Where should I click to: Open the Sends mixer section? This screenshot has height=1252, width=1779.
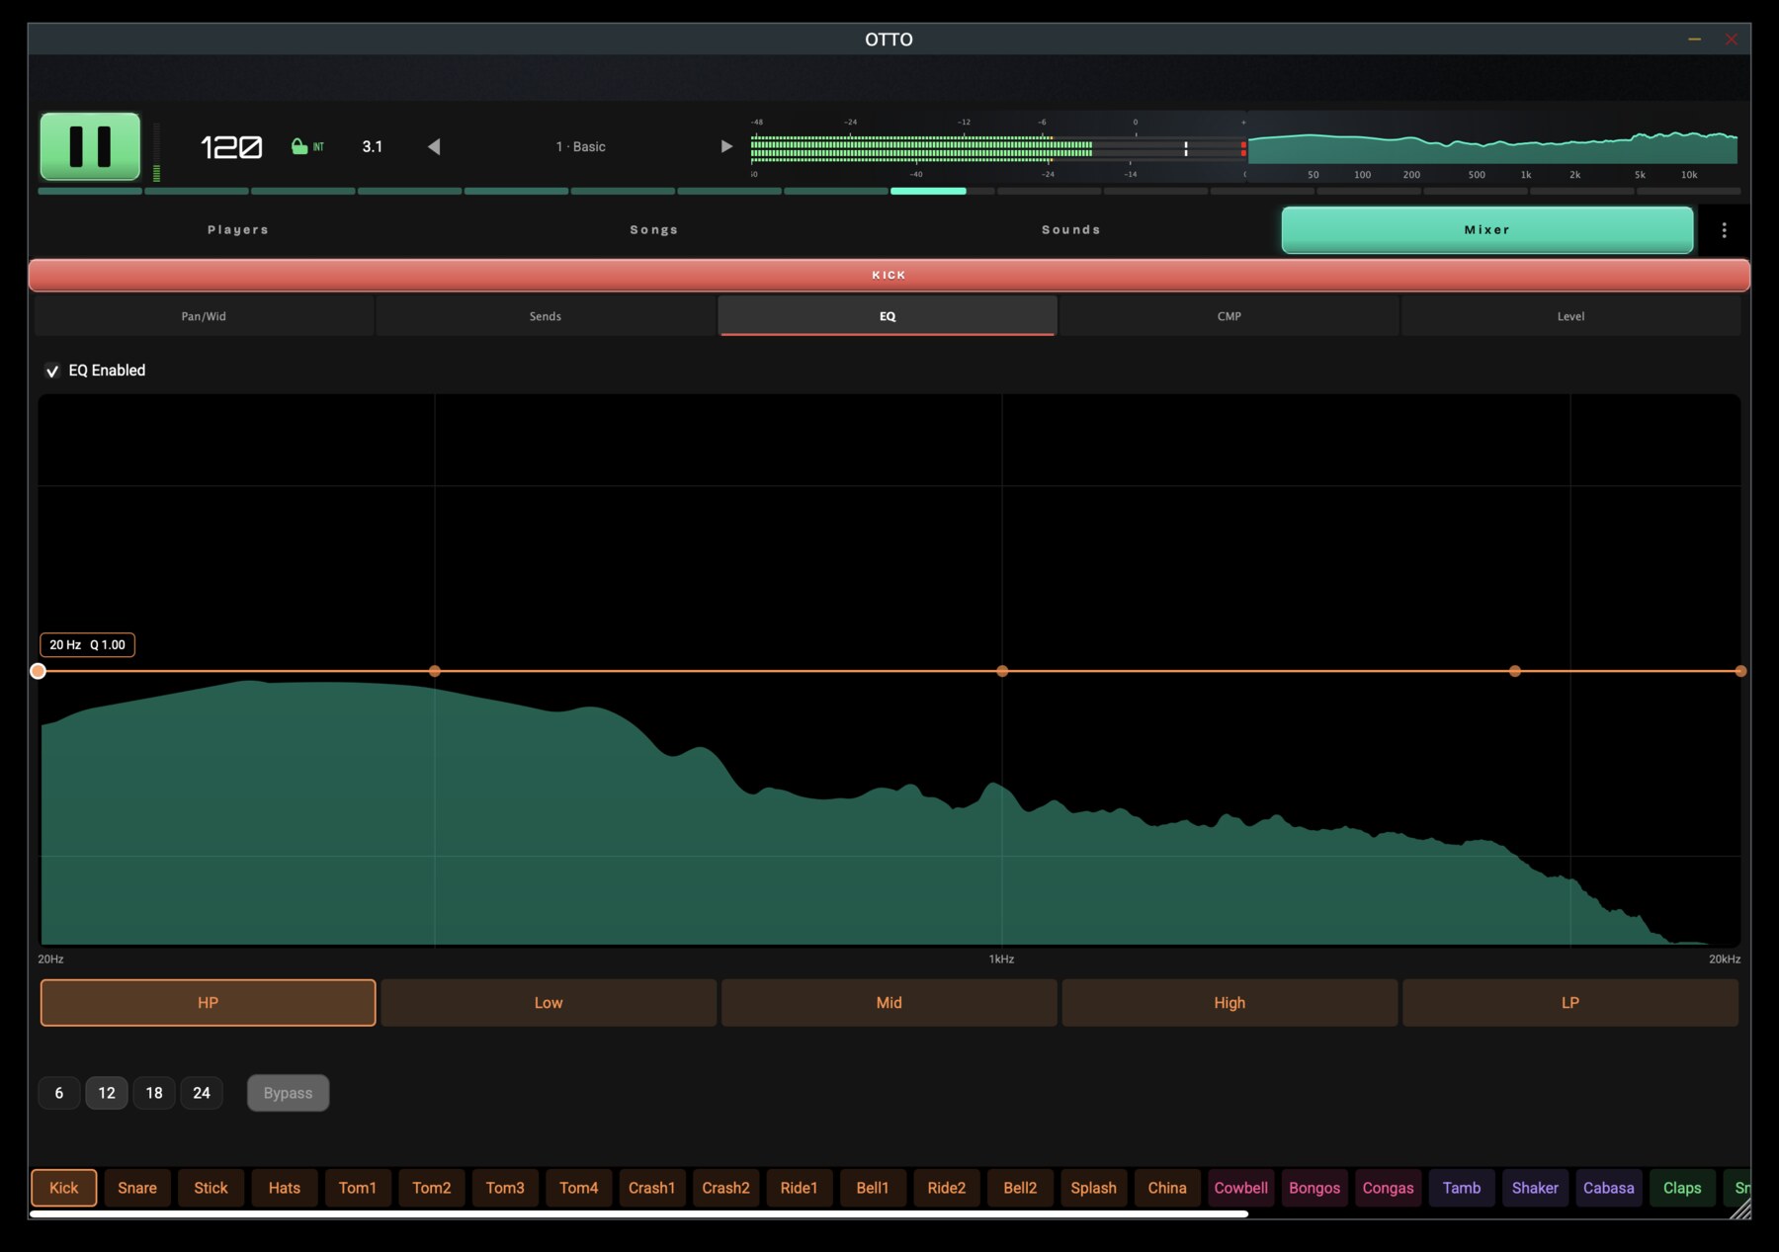(546, 316)
